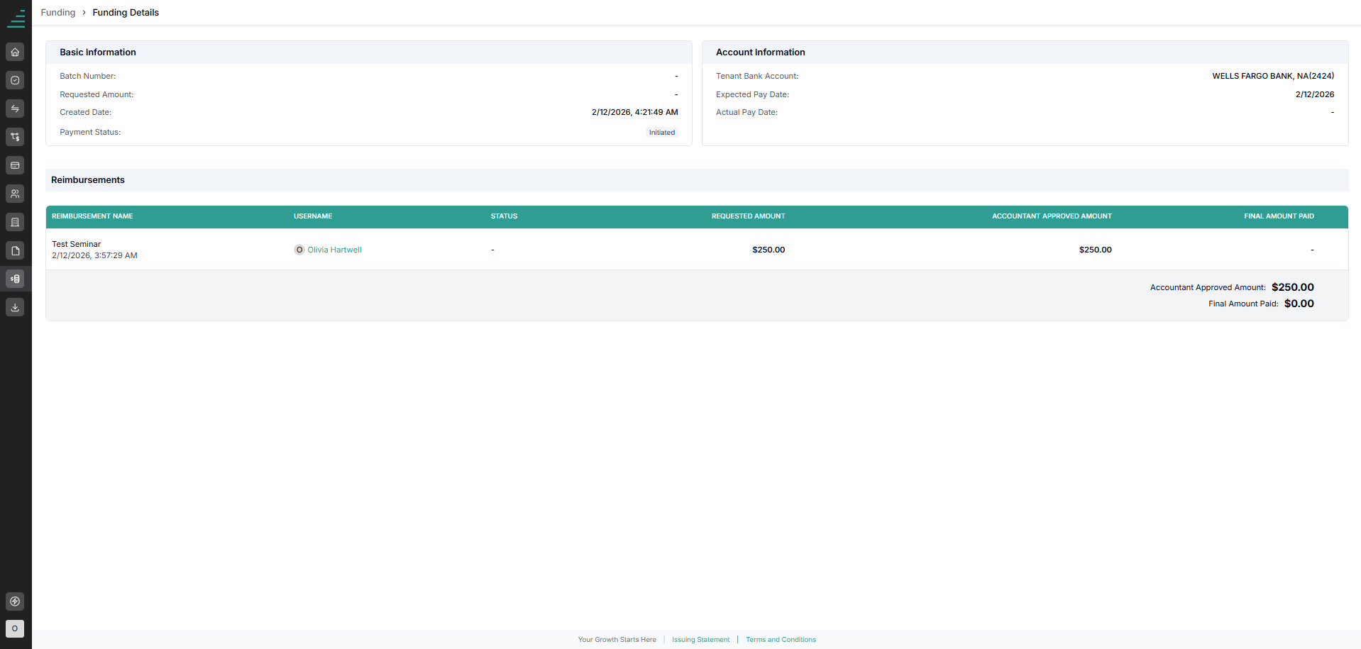This screenshot has width=1361, height=649.
Task: Open the credit card sidebar icon
Action: (x=15, y=165)
